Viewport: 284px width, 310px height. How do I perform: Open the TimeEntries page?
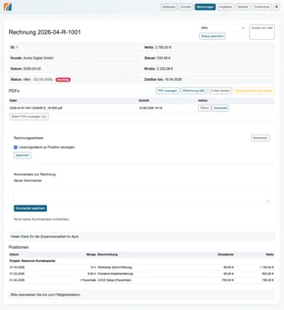(x=262, y=7)
